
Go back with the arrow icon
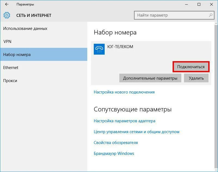click(x=7, y=4)
